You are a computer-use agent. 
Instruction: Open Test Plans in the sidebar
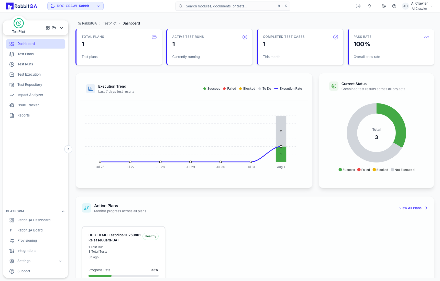36,54
